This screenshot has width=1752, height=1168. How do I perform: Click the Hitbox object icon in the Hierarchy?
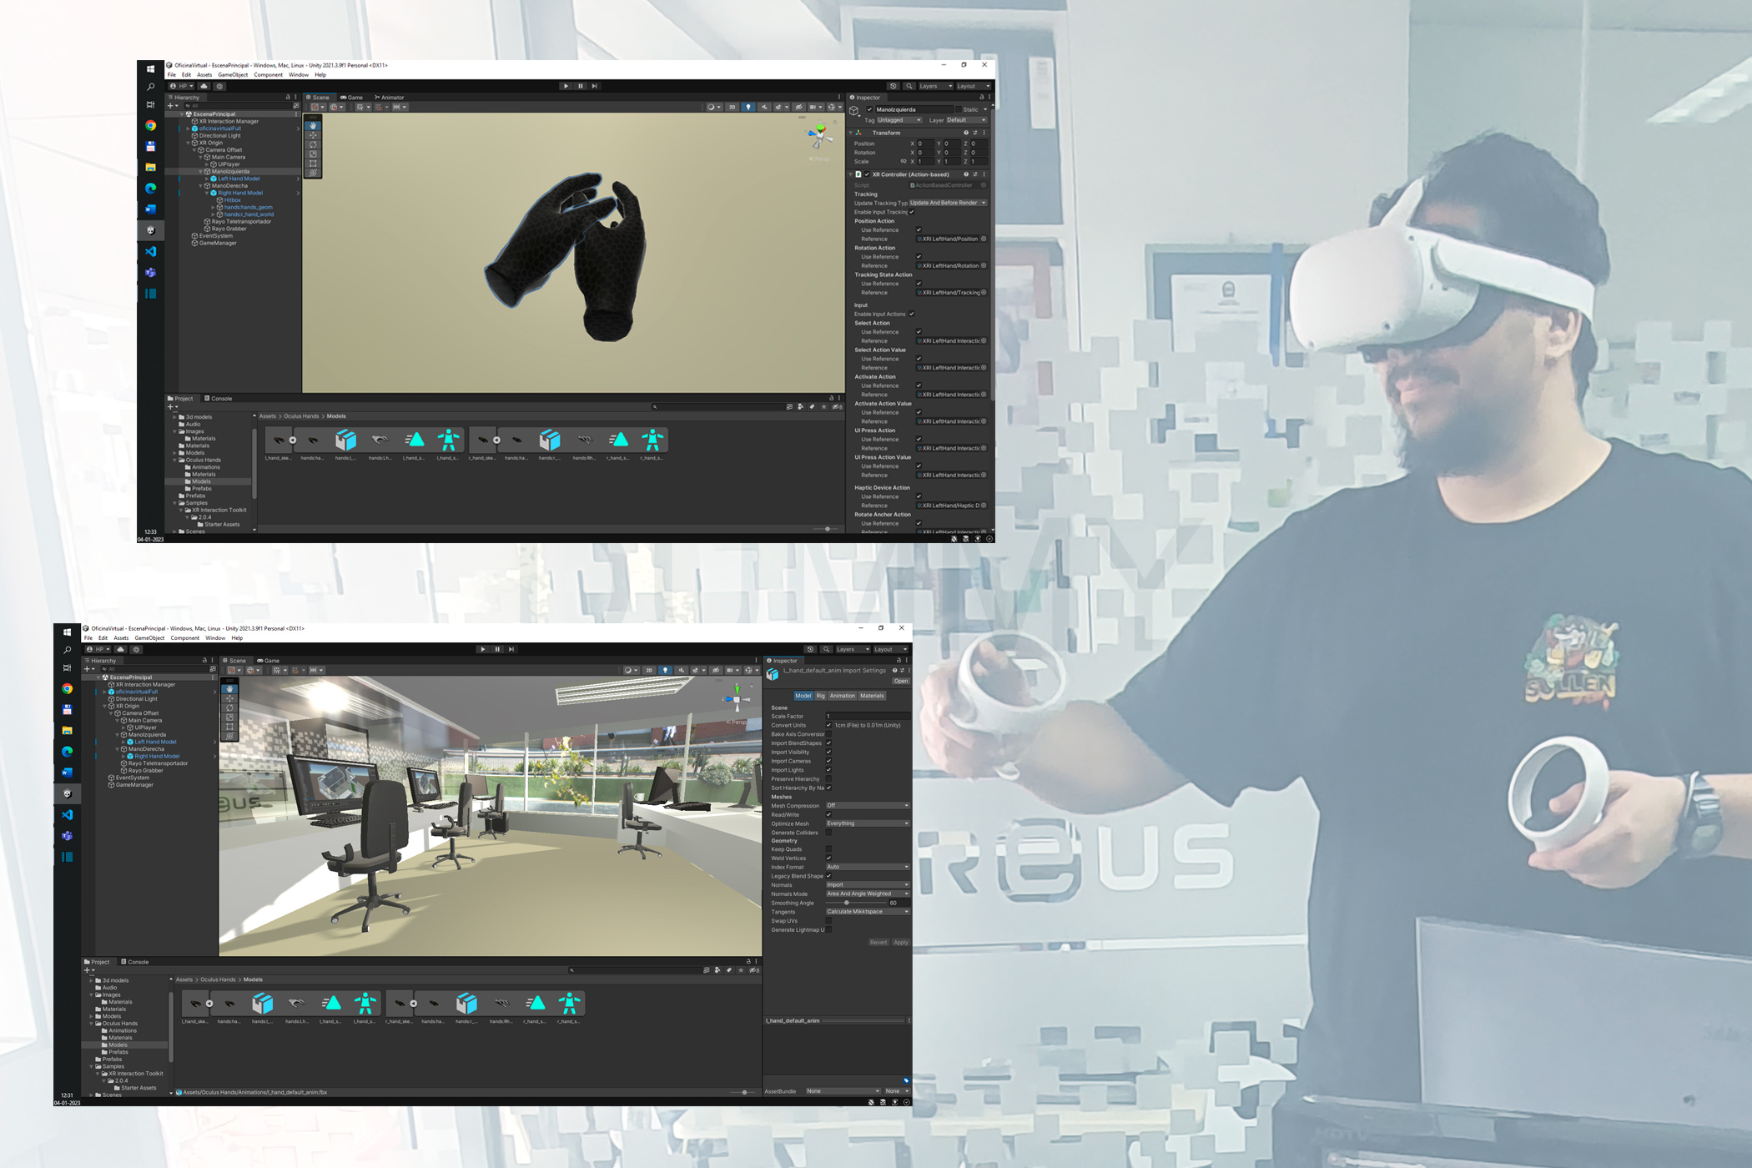[220, 200]
